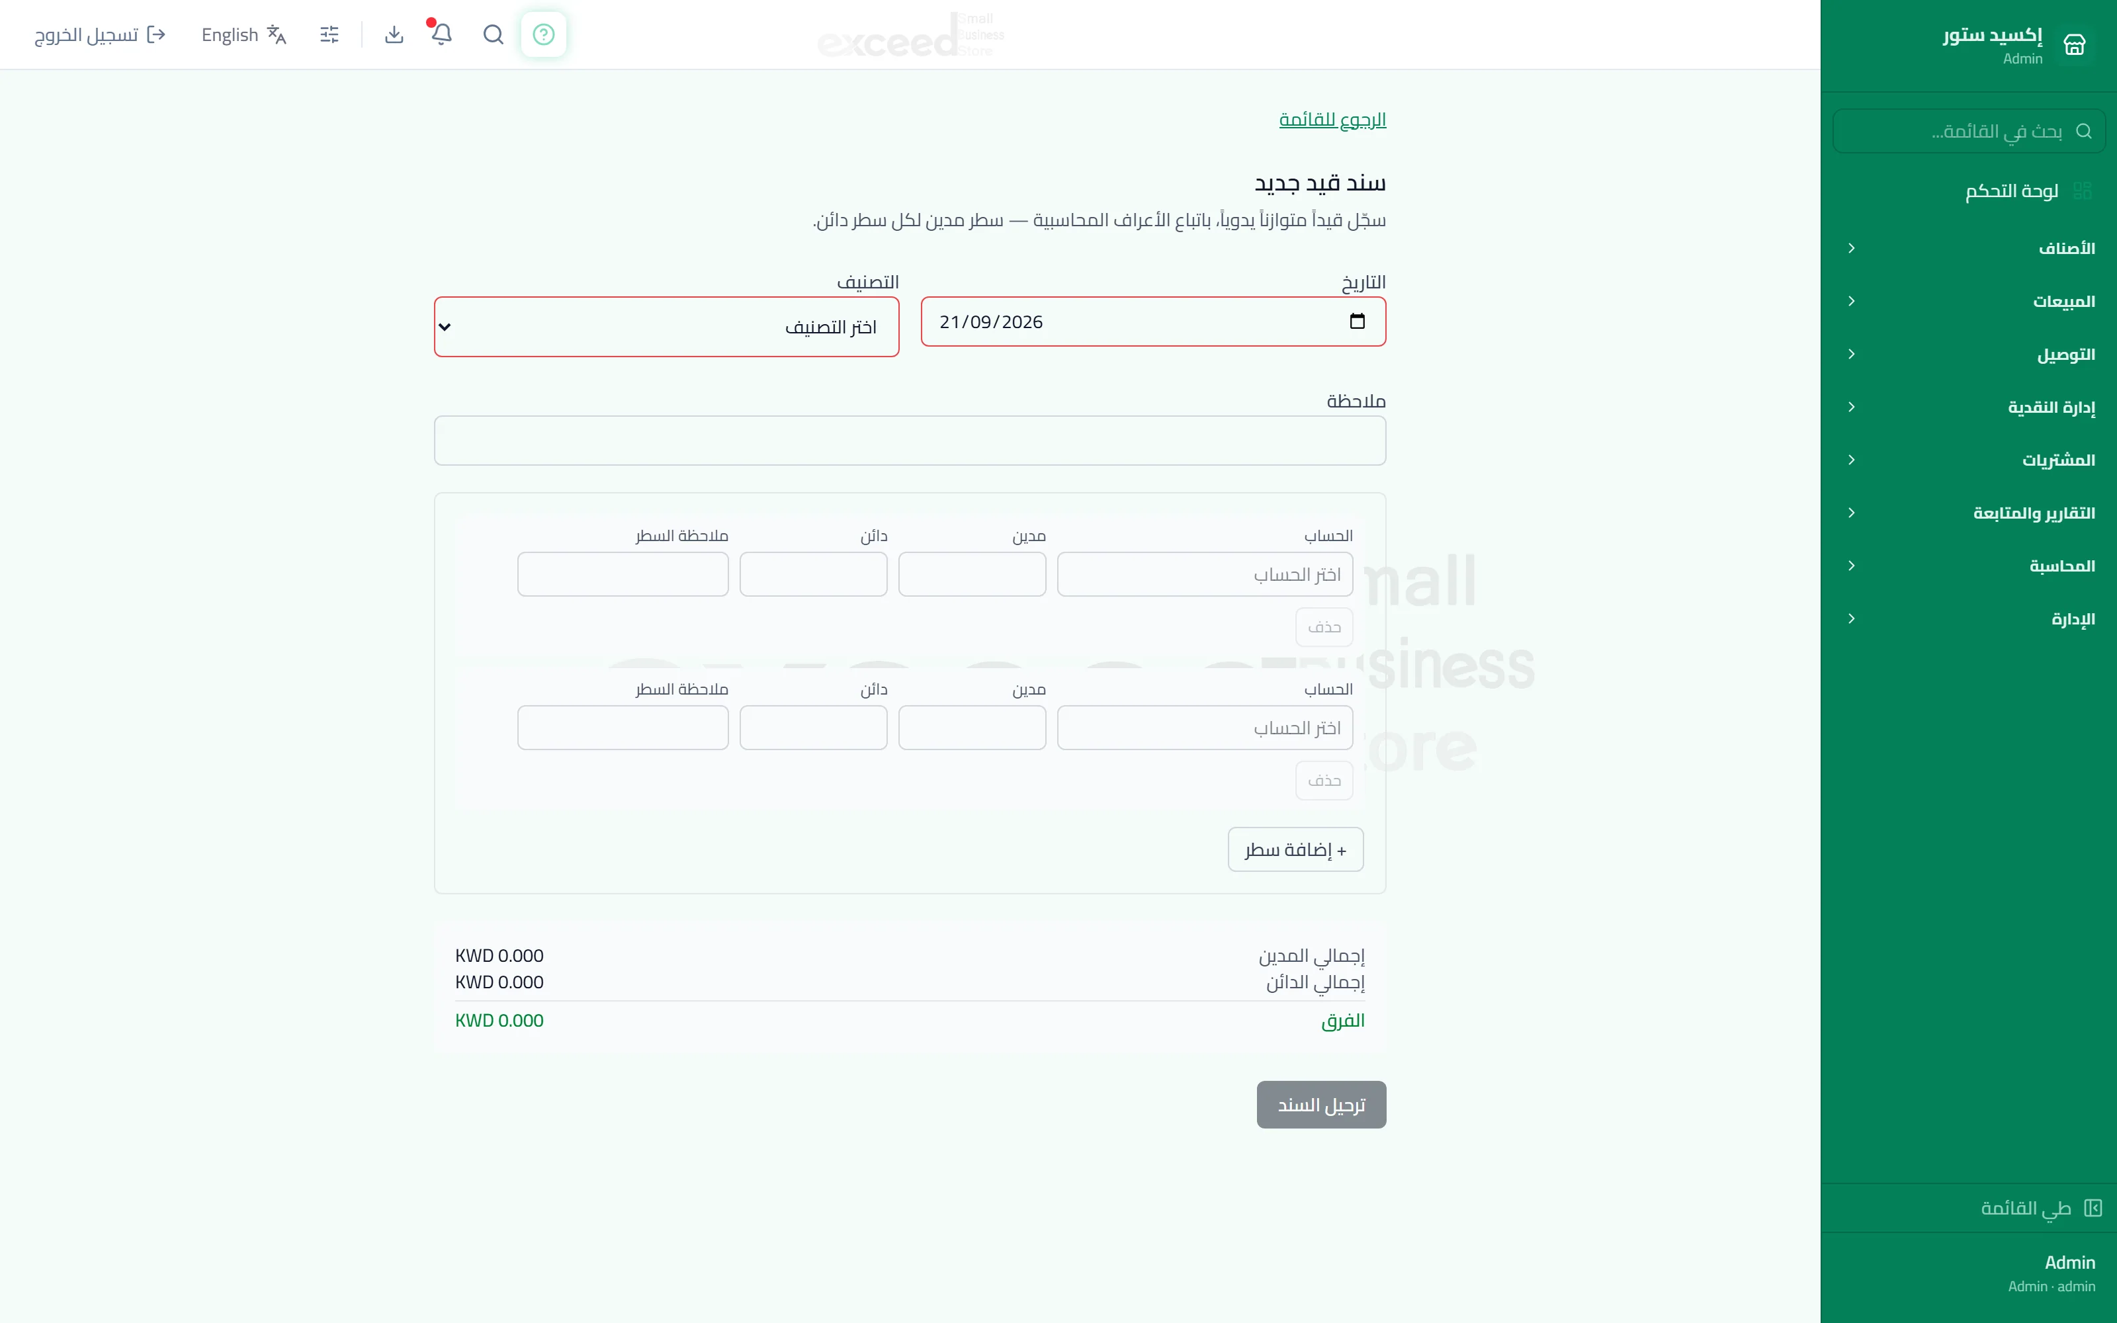Click حذف button on first row

tap(1324, 627)
